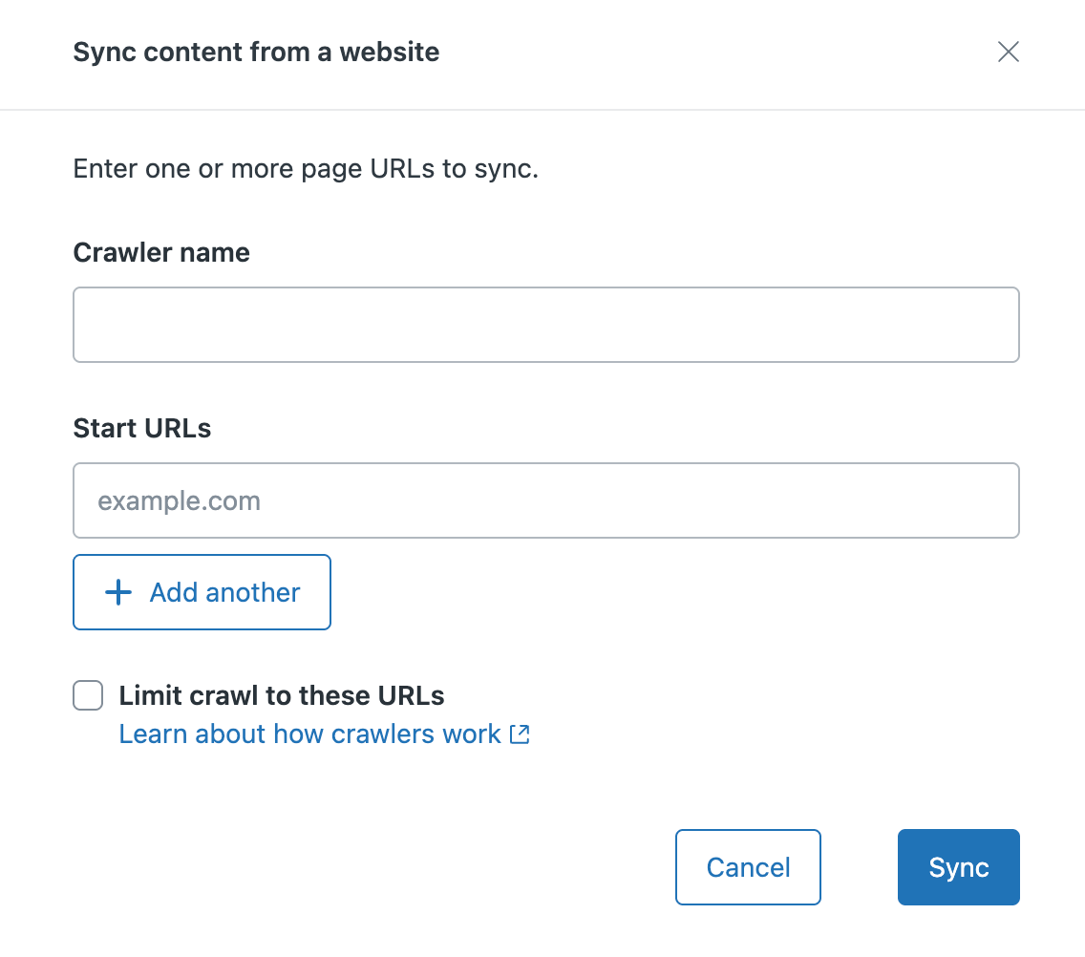Open Learn about how crawlers work link

(309, 734)
